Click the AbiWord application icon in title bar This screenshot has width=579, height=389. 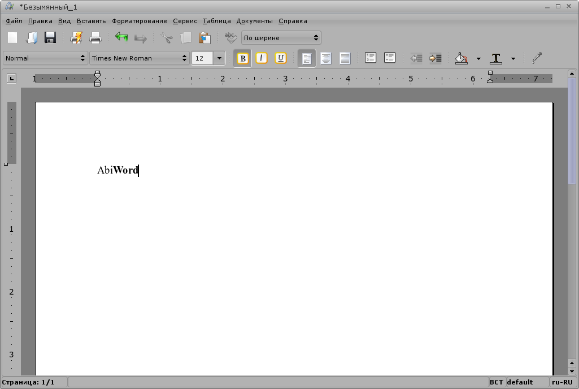9,7
